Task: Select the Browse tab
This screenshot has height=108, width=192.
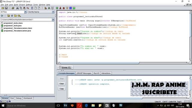Action: 5,98
